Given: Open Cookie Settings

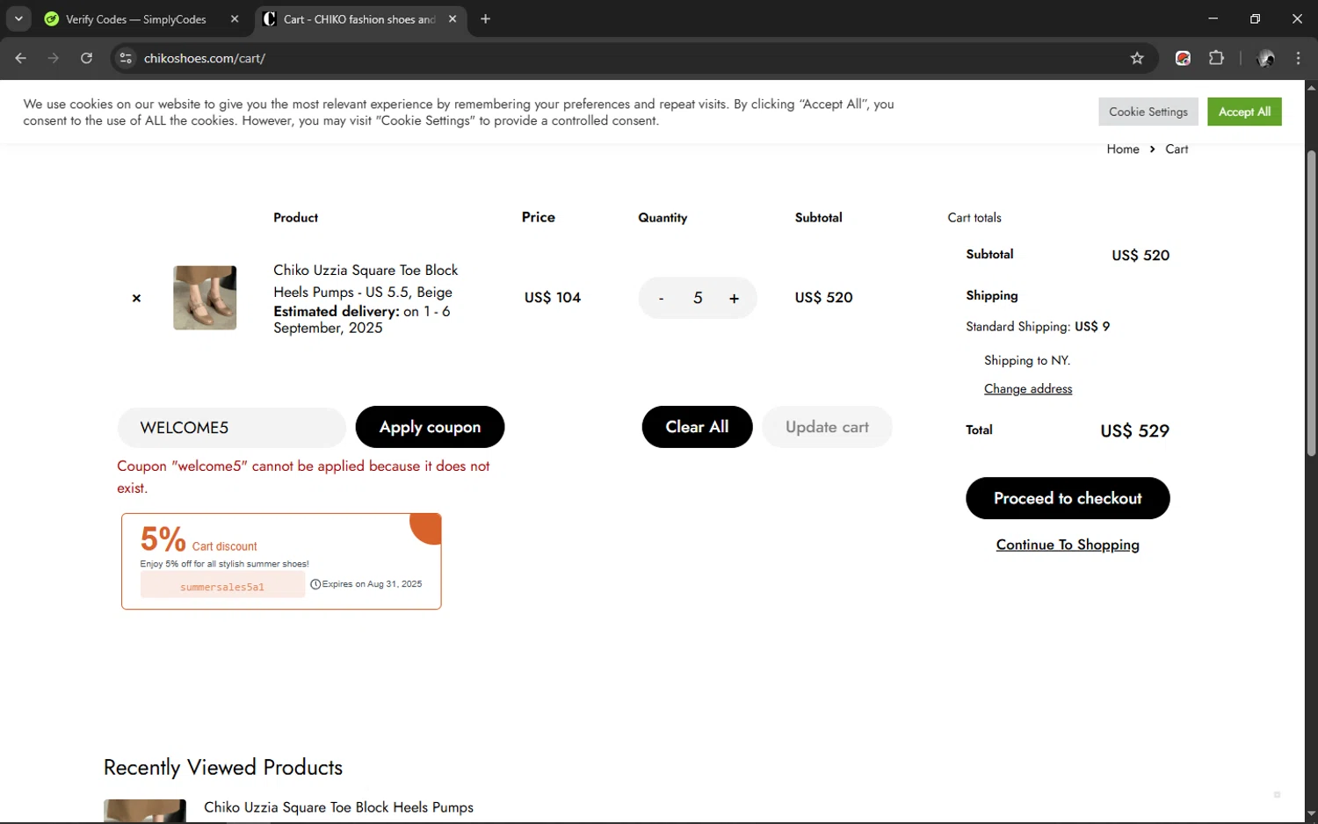Looking at the screenshot, I should tap(1148, 112).
